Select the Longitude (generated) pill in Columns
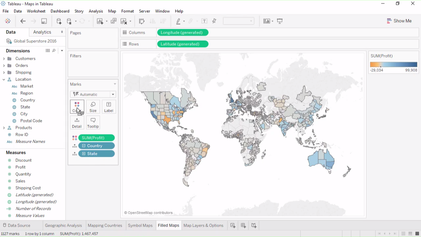421x237 pixels. [x=183, y=33]
